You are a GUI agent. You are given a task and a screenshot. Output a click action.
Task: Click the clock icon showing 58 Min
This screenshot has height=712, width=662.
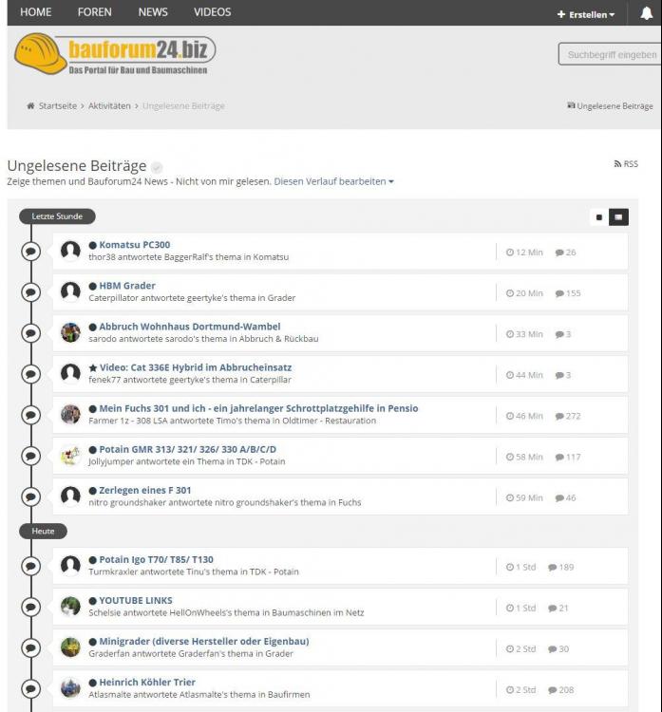pyautogui.click(x=510, y=458)
